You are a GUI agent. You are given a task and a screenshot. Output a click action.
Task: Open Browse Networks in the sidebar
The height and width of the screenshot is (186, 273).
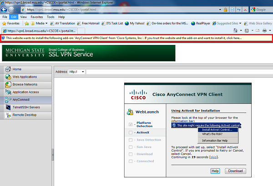point(26,84)
